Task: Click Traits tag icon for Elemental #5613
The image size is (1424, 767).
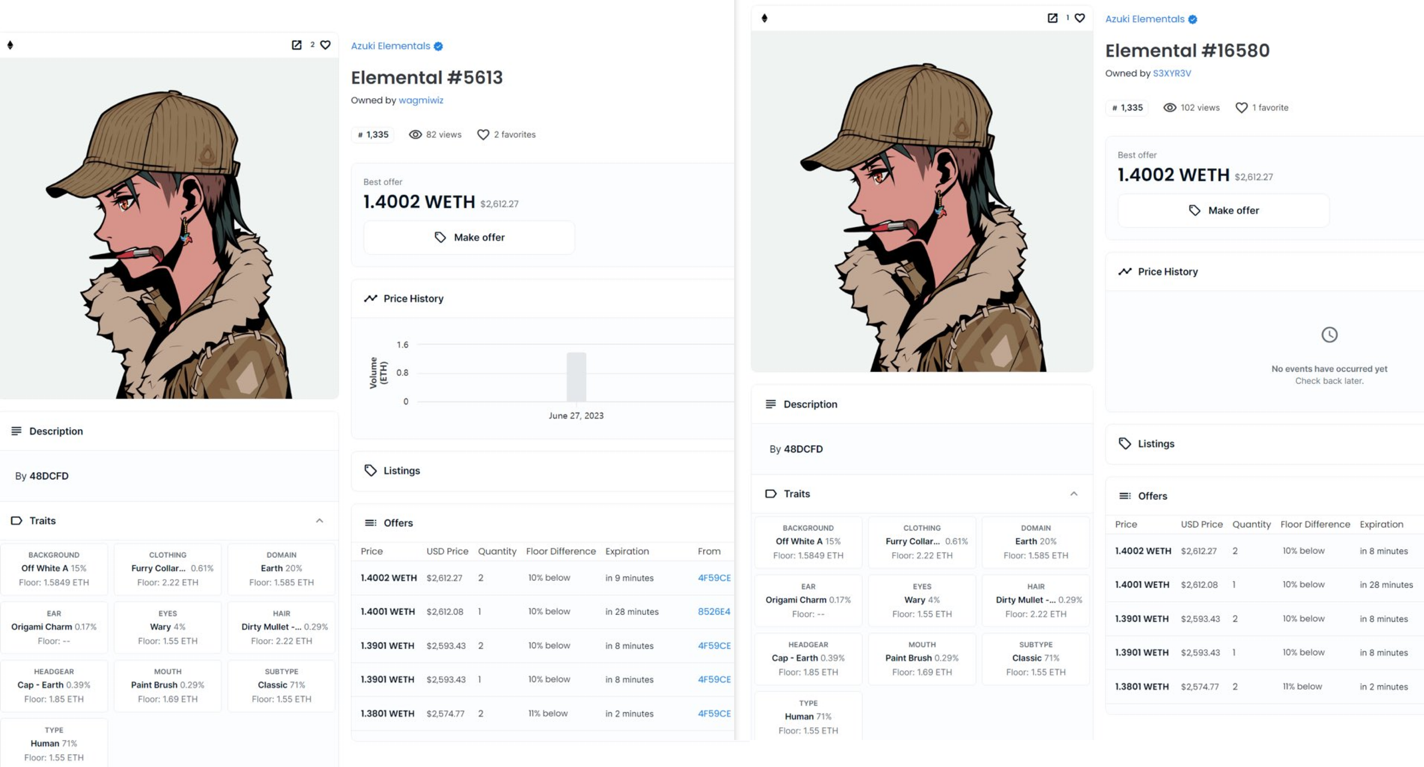Action: coord(17,521)
